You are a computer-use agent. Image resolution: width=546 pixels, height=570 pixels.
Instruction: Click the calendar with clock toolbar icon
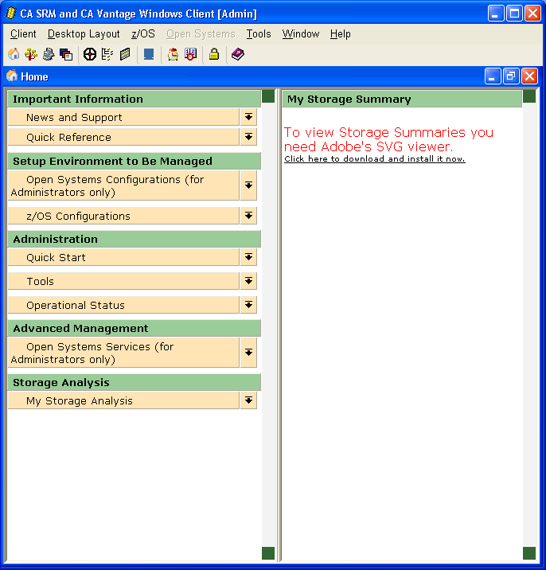point(190,54)
